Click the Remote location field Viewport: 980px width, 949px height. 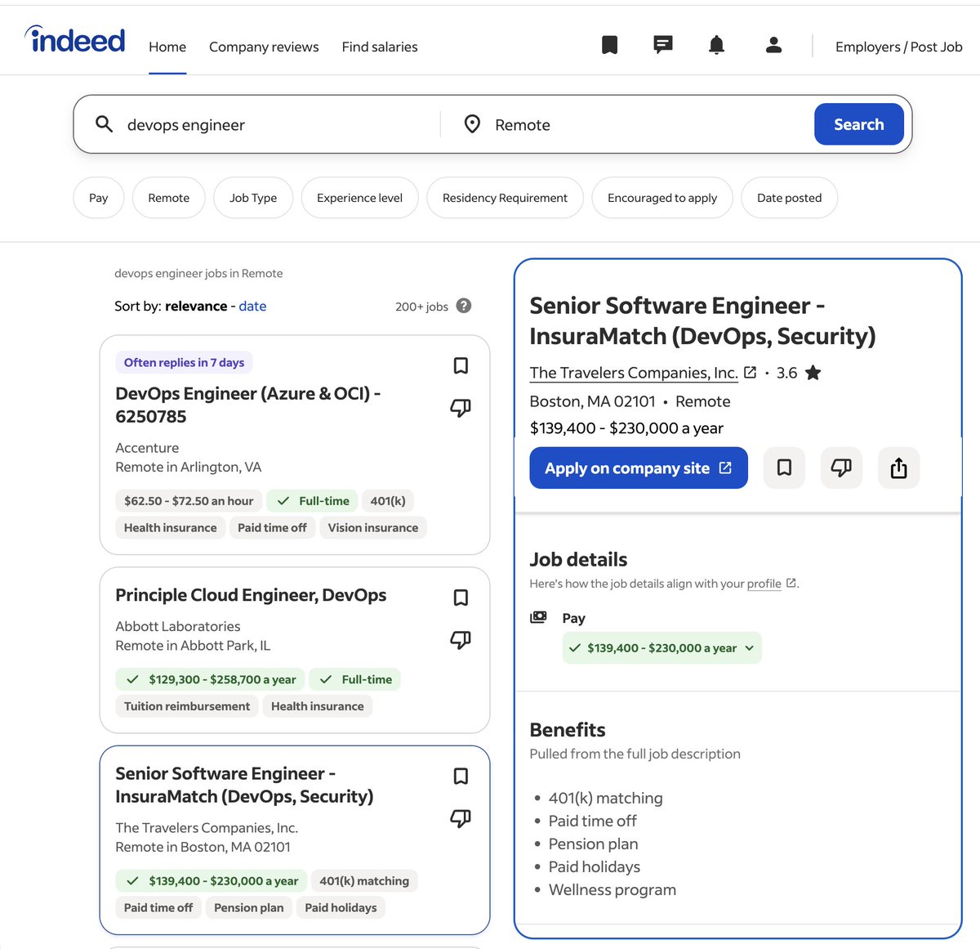tap(645, 124)
